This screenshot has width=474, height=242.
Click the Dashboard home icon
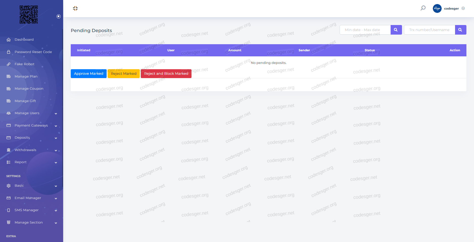[x=9, y=40]
